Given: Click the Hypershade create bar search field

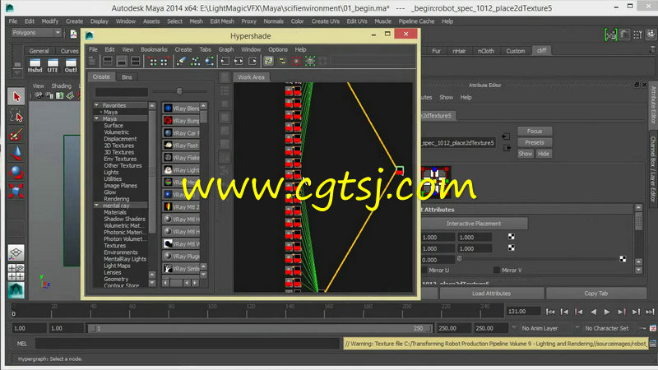Looking at the screenshot, I should (121, 92).
